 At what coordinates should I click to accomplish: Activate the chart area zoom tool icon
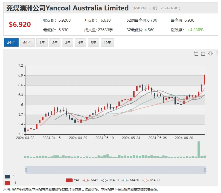coord(196,53)
